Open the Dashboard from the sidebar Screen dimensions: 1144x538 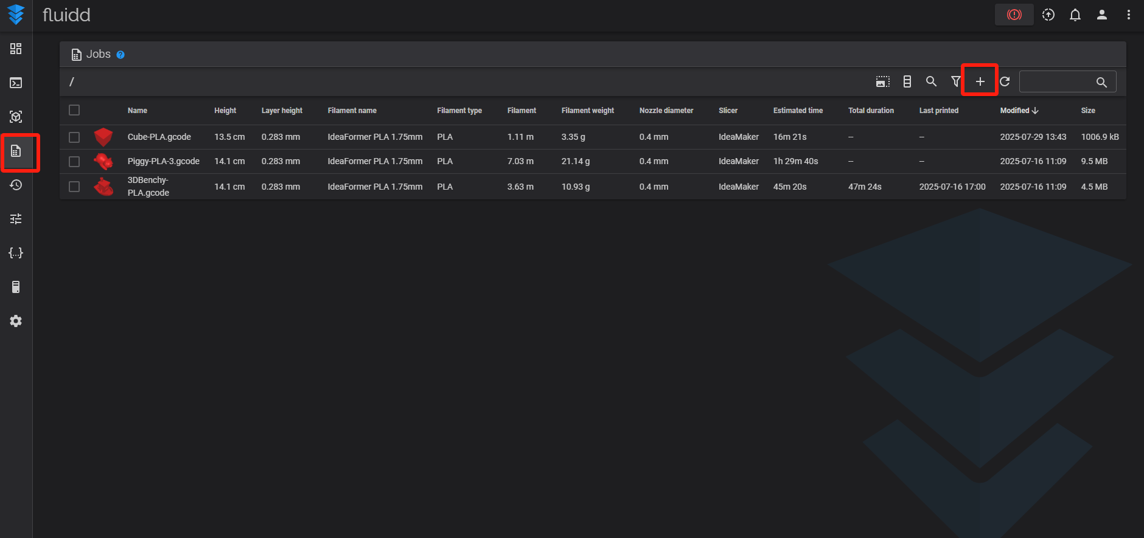pyautogui.click(x=16, y=49)
